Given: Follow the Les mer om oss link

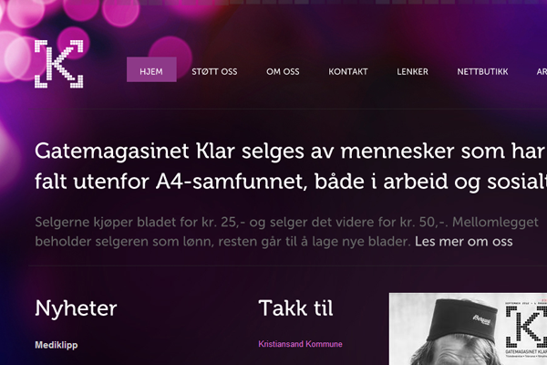Looking at the screenshot, I should [464, 241].
